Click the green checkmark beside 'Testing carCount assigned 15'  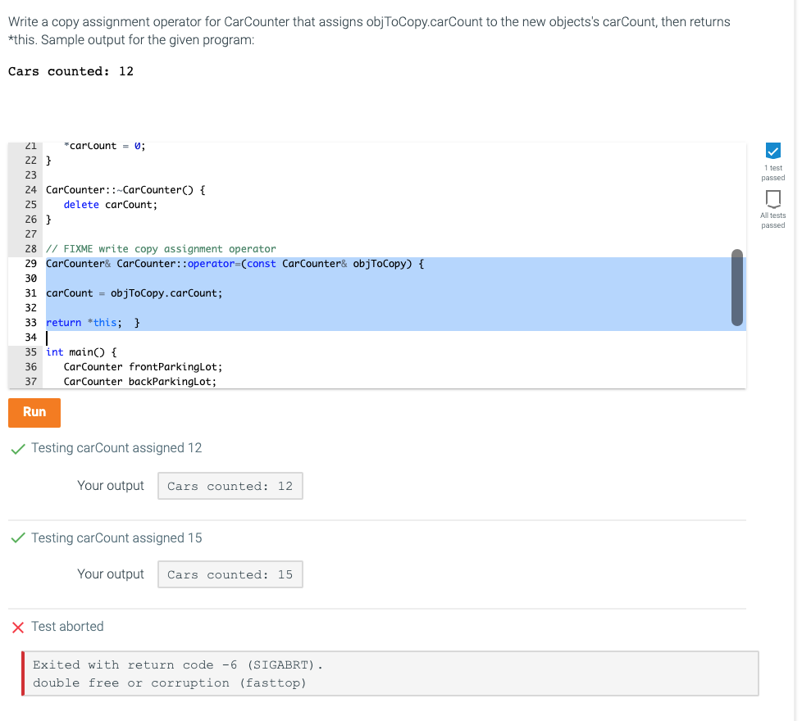click(x=18, y=538)
